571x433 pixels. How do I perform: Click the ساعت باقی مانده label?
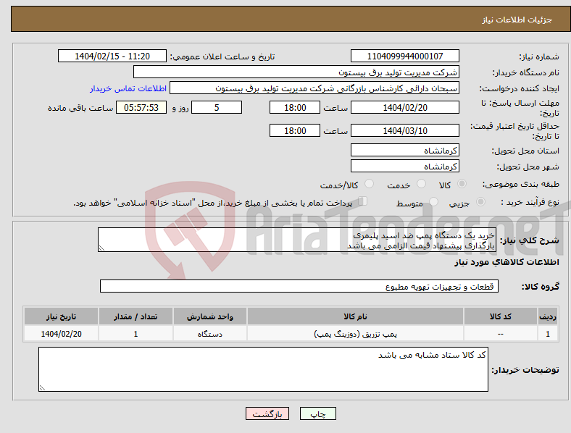[80, 108]
